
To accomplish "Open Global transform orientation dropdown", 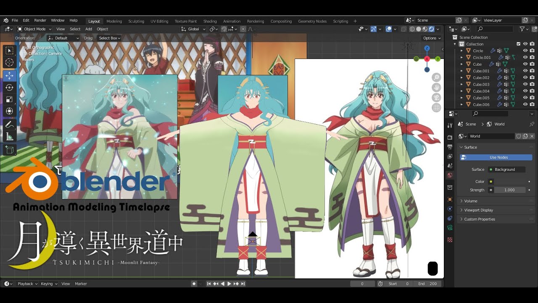I will 193,29.
